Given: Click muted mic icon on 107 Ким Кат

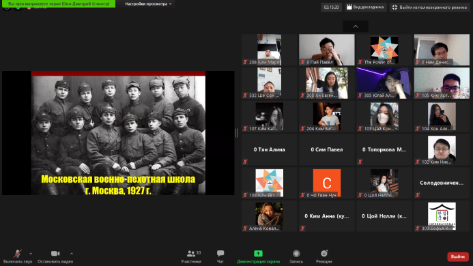Looking at the screenshot, I should 245,129.
